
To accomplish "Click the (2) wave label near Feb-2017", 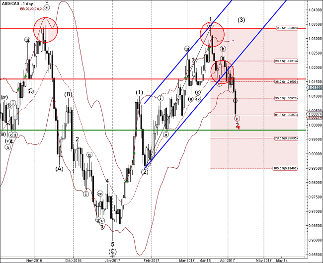I will [145, 172].
